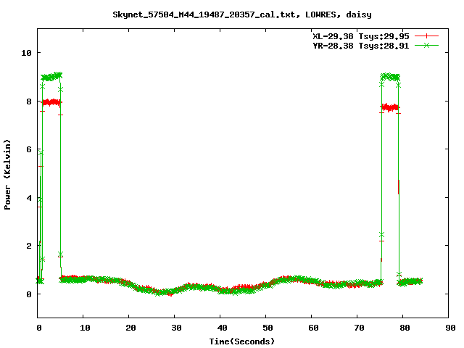464x348 pixels.
Task: Click x-axis tick label '50'
Action: click(268, 328)
